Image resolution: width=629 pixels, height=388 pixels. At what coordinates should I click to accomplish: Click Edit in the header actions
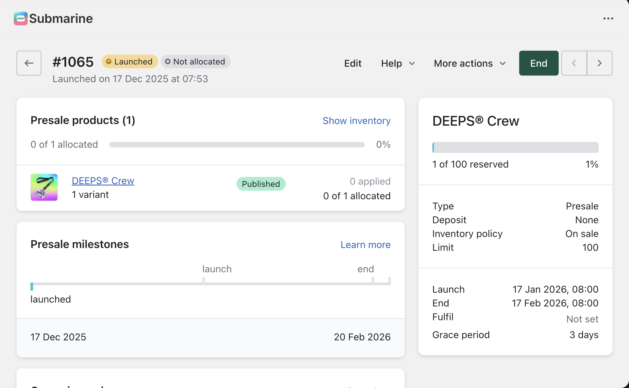[353, 63]
